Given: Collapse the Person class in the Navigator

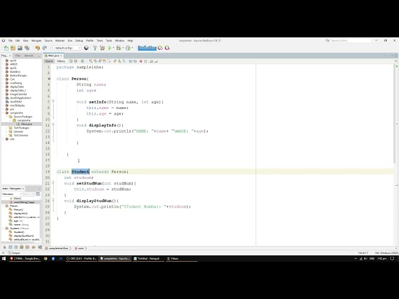Looking at the screenshot, I should pyautogui.click(x=3, y=206).
